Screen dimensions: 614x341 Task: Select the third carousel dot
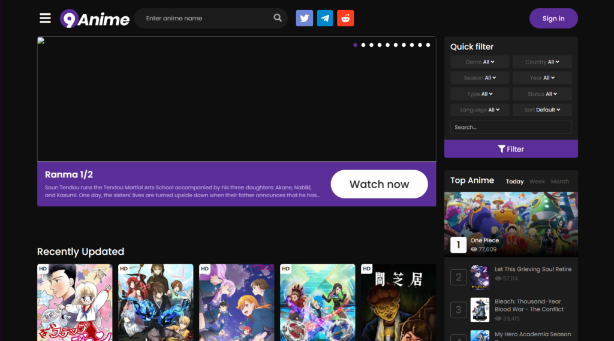371,45
